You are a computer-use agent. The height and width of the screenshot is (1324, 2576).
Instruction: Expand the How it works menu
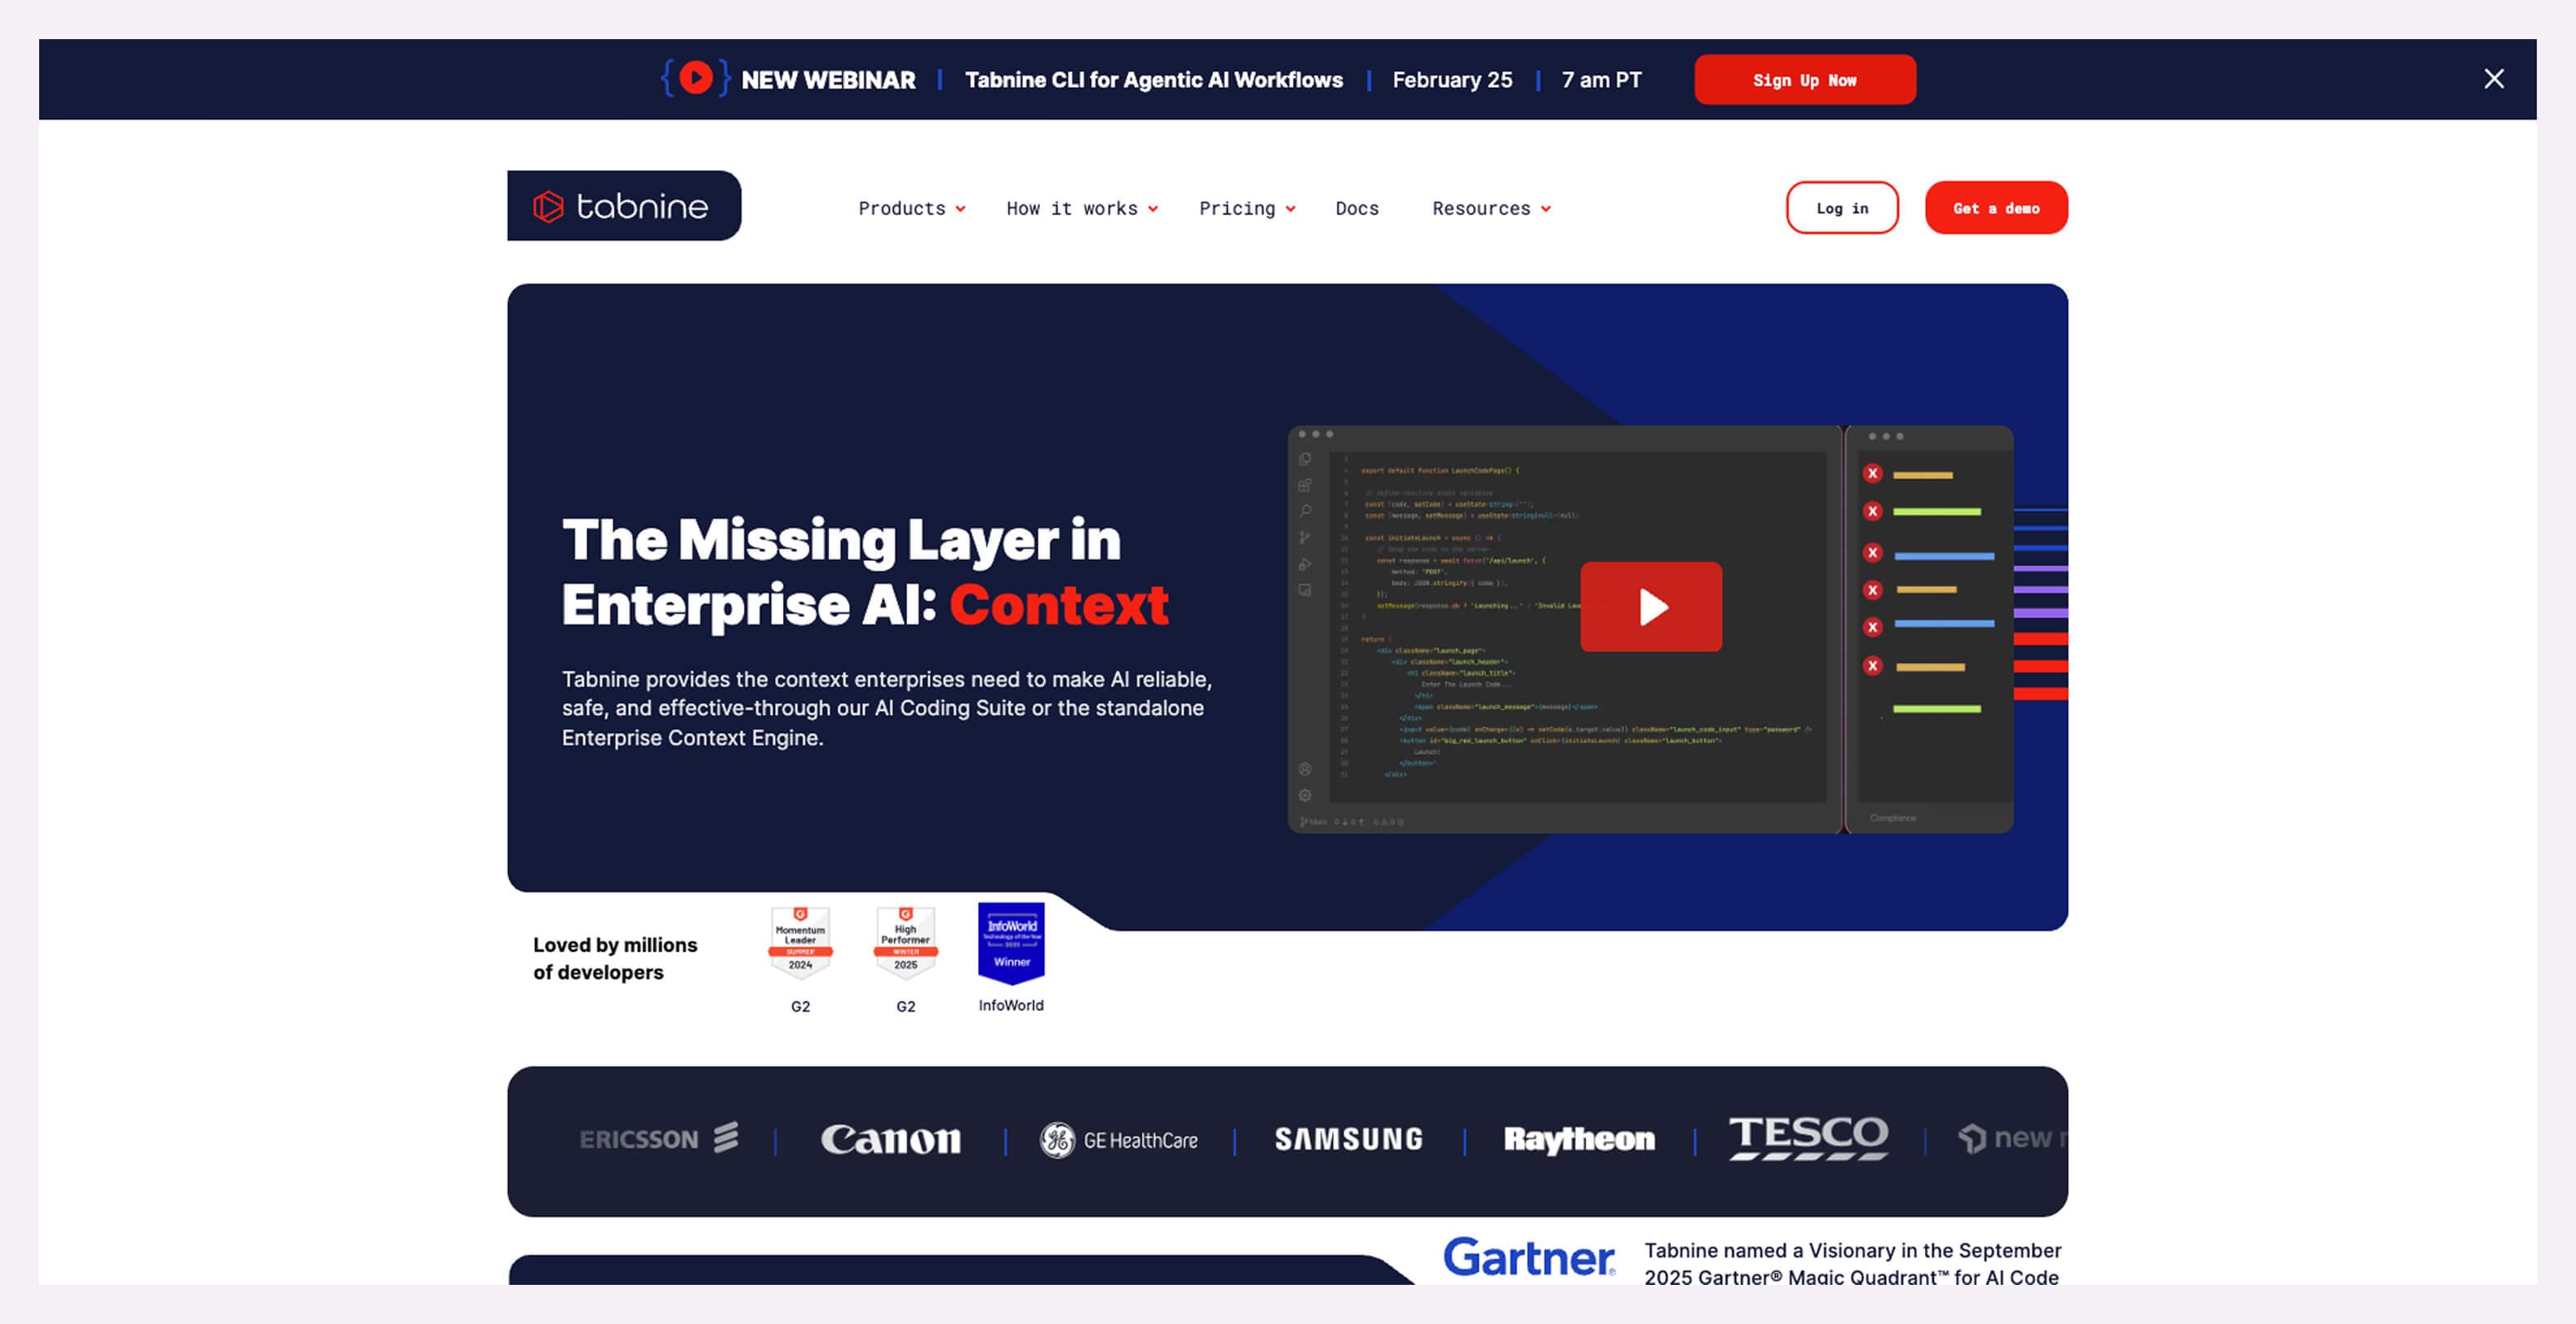[1082, 208]
